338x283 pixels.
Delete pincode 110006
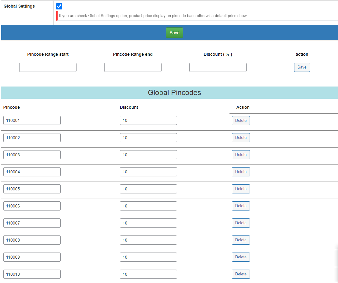[x=241, y=206]
